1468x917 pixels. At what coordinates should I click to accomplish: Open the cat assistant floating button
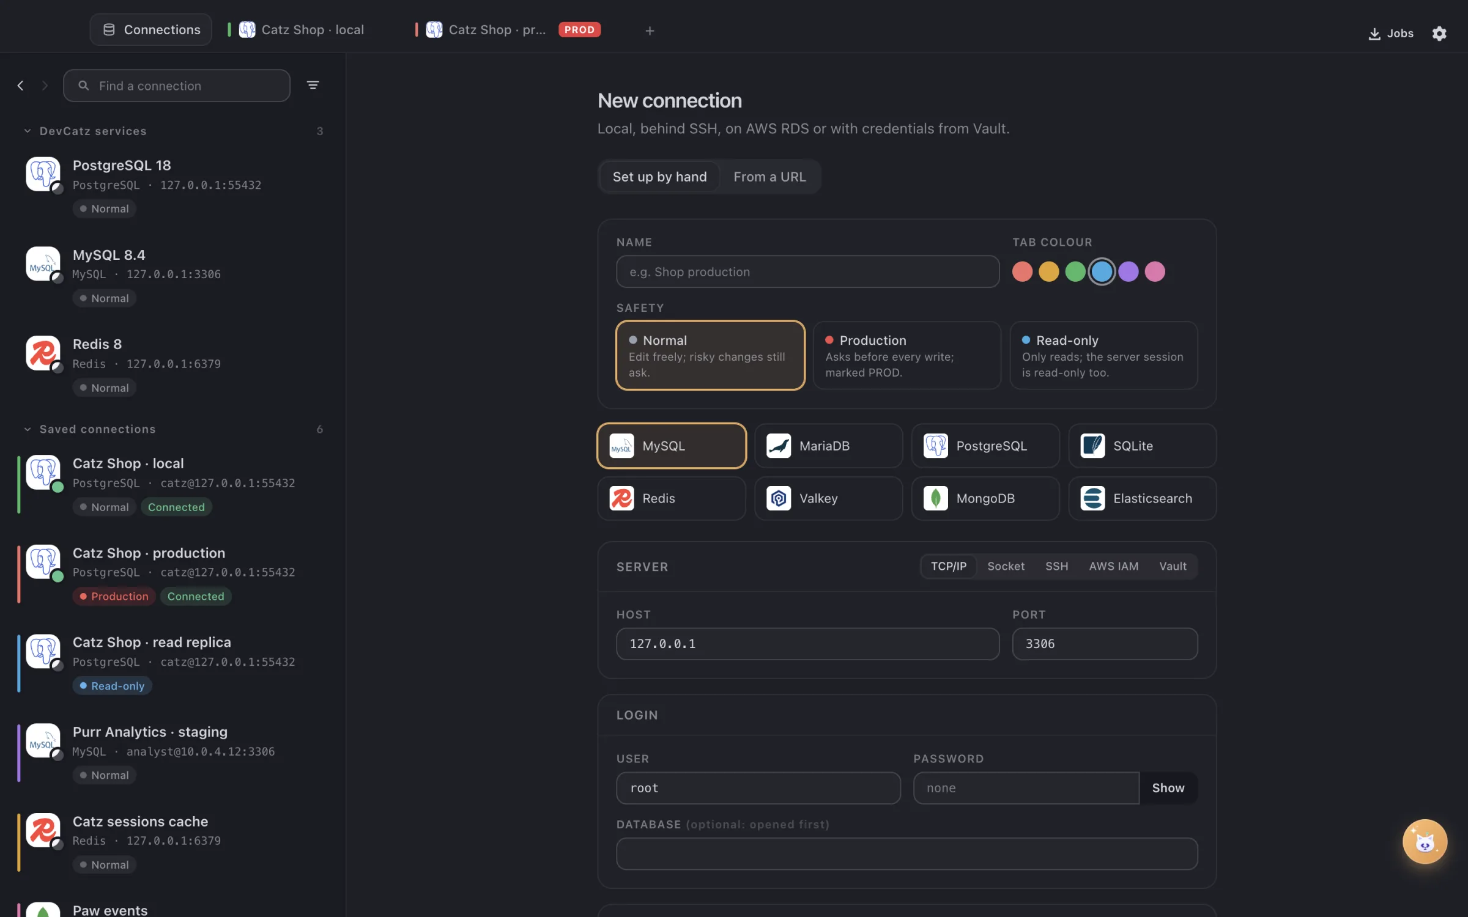(x=1425, y=842)
